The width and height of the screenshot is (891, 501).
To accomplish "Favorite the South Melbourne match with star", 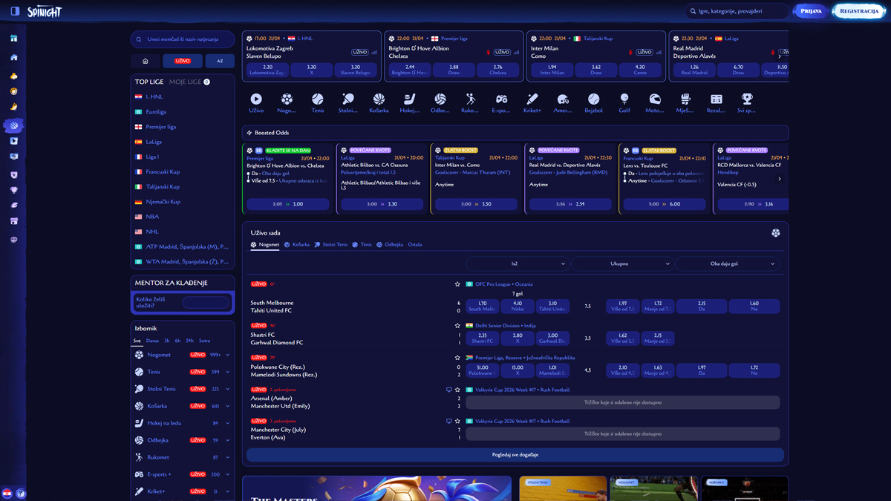I will coord(457,284).
